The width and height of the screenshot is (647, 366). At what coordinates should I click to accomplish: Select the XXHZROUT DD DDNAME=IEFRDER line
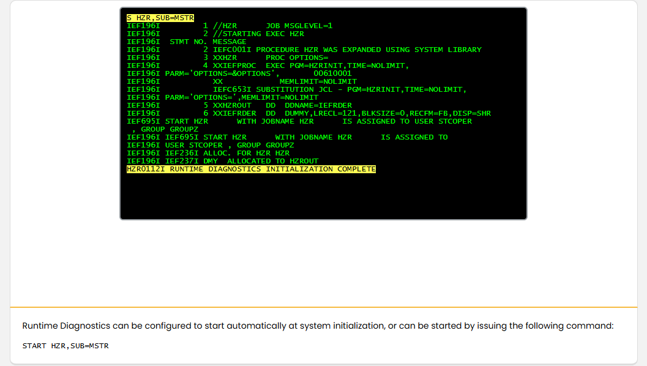239,106
